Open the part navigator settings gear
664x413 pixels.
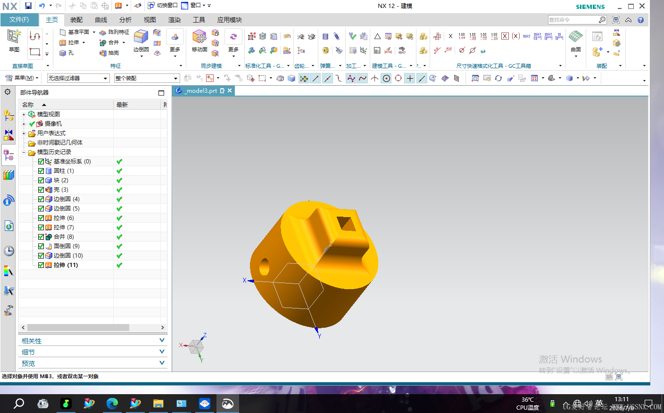8,92
